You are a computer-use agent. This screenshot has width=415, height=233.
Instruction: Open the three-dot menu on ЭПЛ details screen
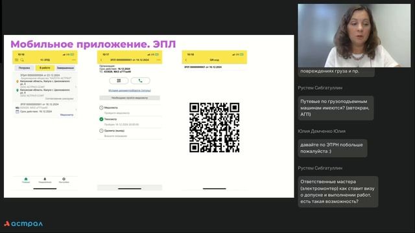(x=158, y=60)
